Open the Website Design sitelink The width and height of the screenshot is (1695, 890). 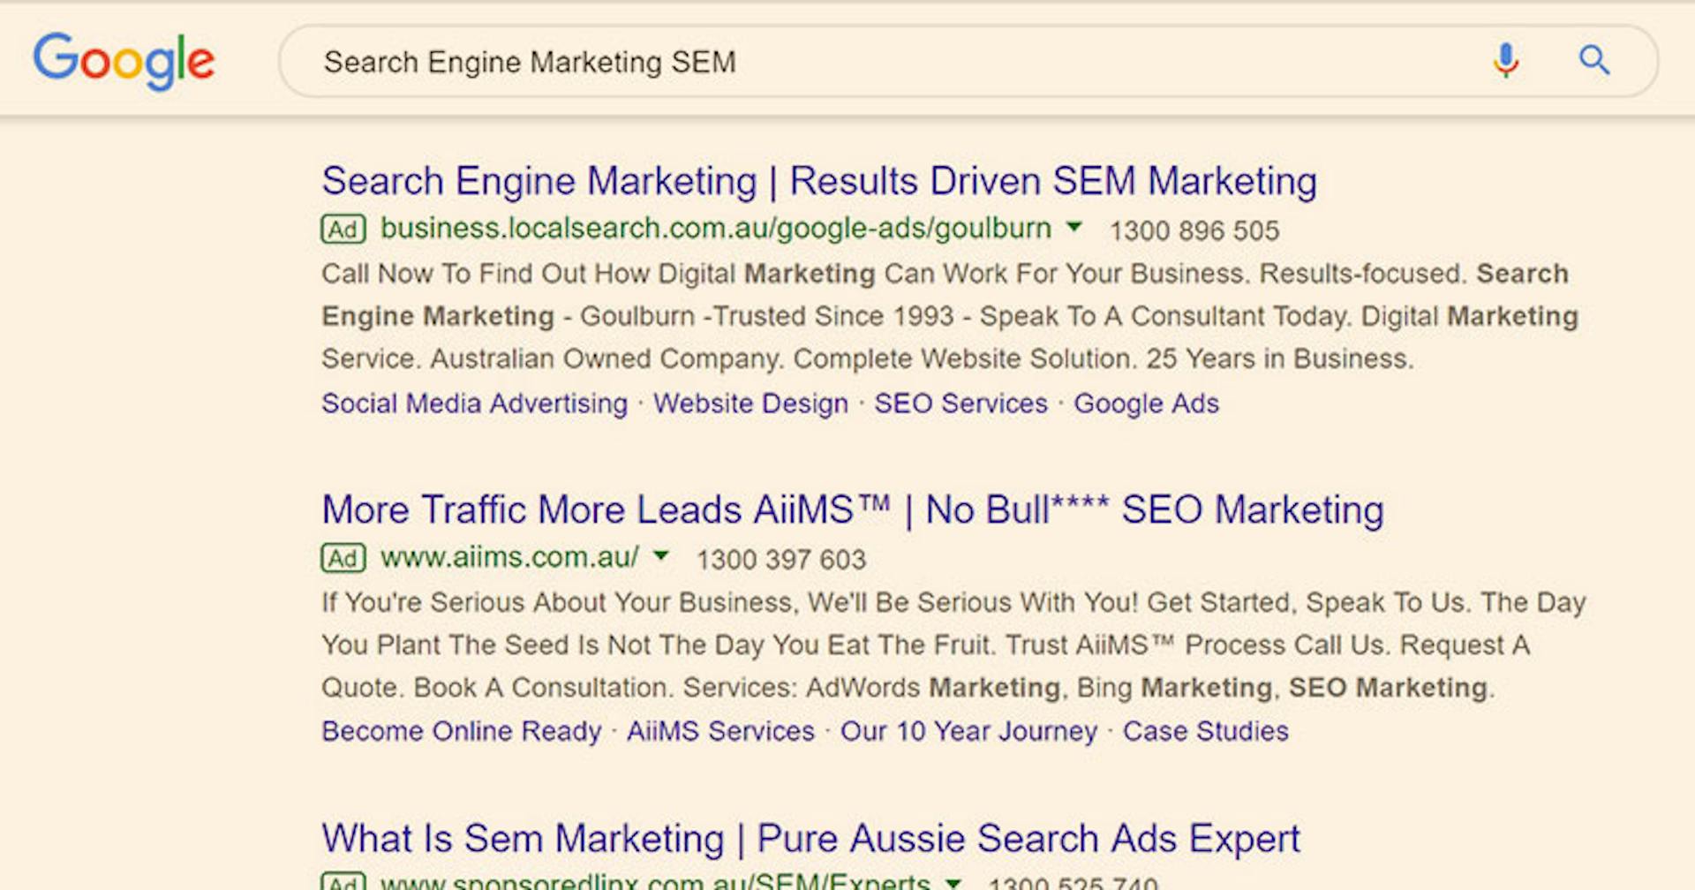coord(750,404)
